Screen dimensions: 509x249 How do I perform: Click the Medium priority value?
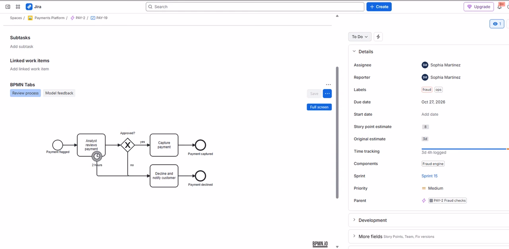pyautogui.click(x=435, y=188)
